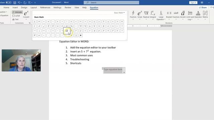The image size is (214, 120).
Task: Insert the greater-than-or-equal symbol
Action: pos(99,22)
